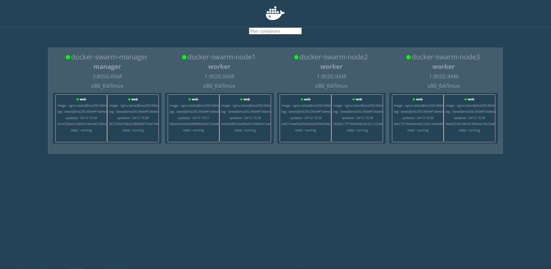Click the 3.805G RAM indicator on the manager node
The height and width of the screenshot is (269, 551).
tap(107, 76)
